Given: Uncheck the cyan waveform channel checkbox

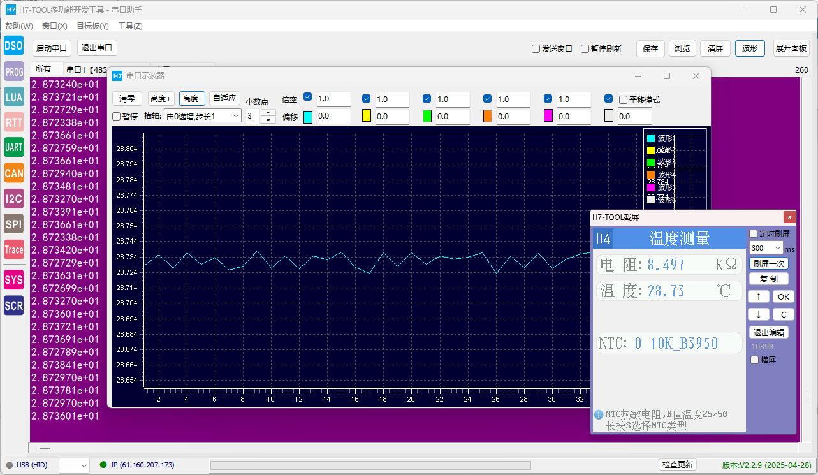Looking at the screenshot, I should 308,98.
